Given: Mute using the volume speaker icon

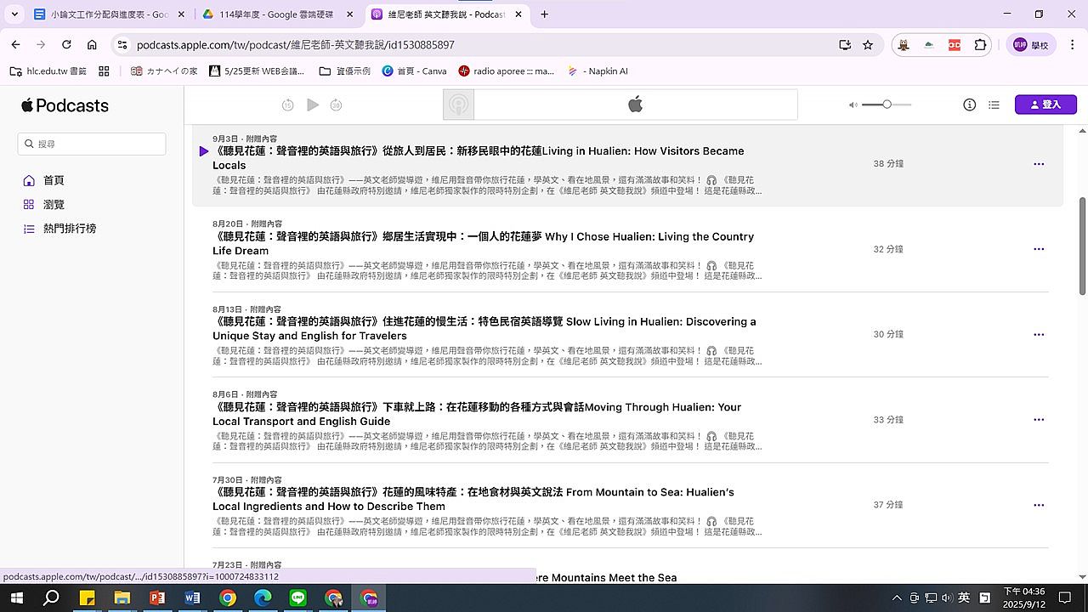Looking at the screenshot, I should click(x=853, y=105).
